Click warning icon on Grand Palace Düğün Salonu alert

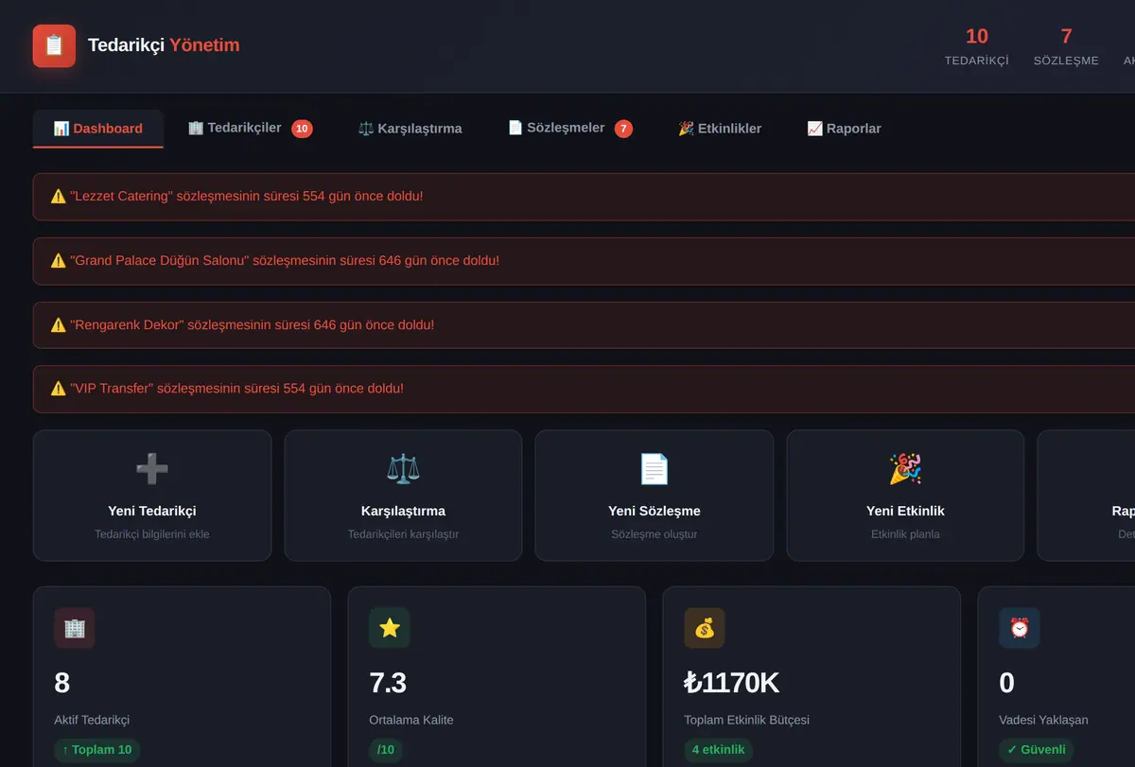click(x=59, y=261)
